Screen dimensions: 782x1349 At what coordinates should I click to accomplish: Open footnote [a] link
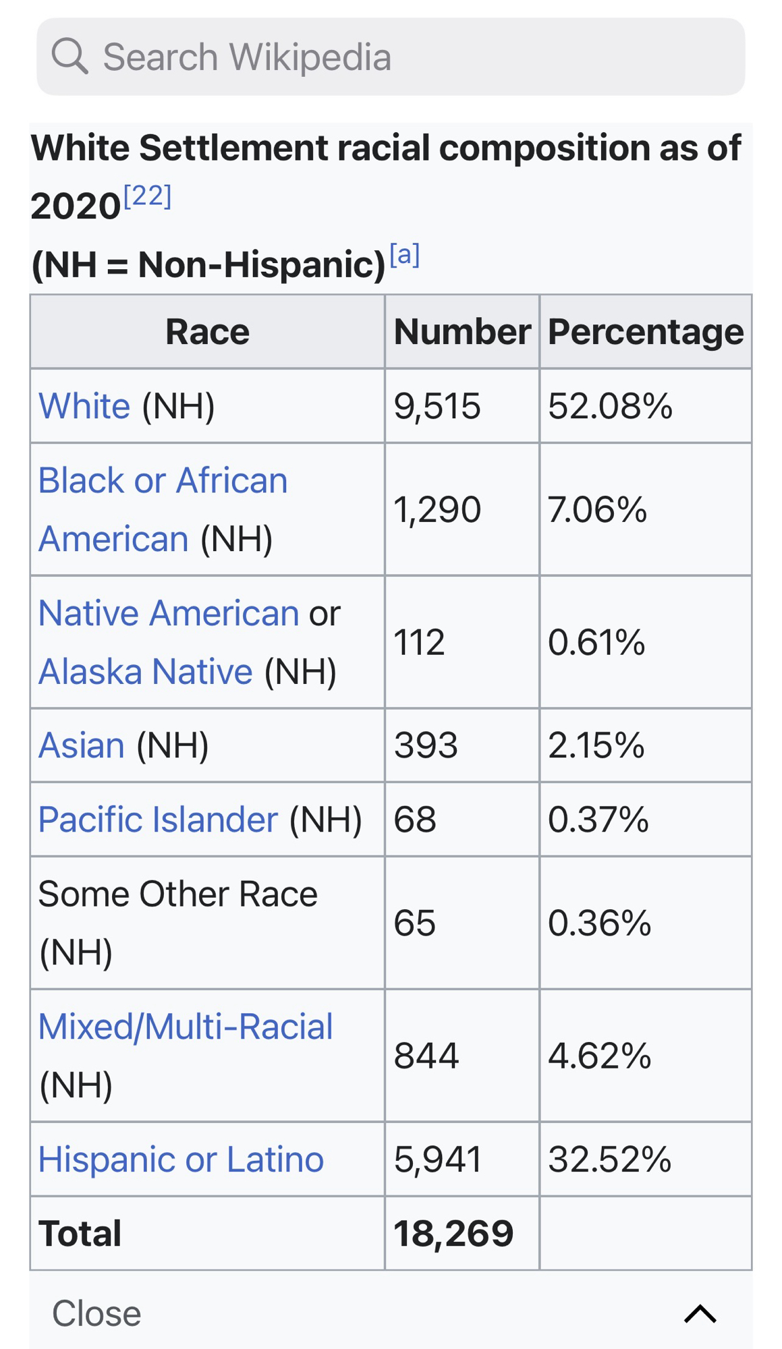pos(405,255)
